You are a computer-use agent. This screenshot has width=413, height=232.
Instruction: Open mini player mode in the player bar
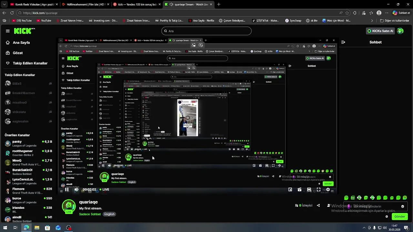tap(290, 189)
